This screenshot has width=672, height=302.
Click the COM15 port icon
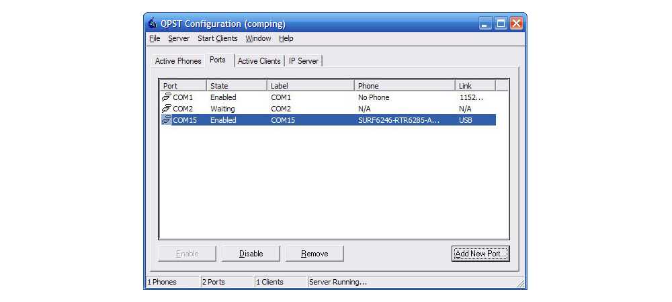pos(166,120)
